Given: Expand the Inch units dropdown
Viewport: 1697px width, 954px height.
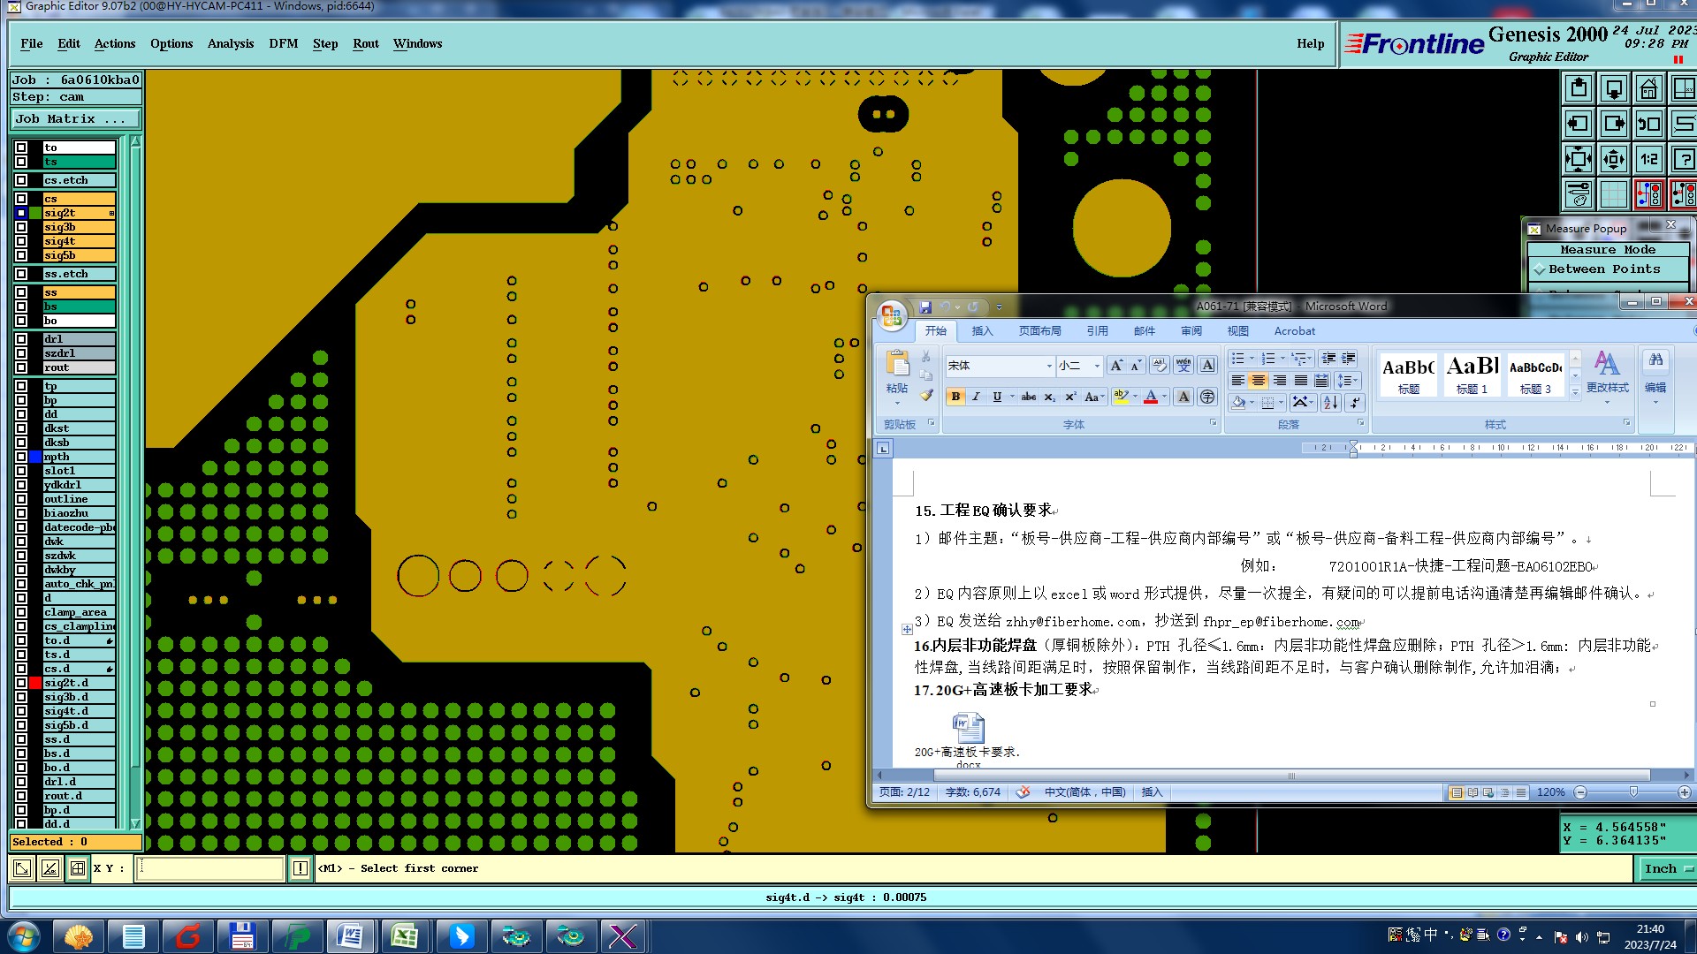Looking at the screenshot, I should click(1689, 869).
